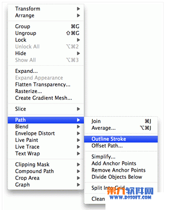Open the Slice submenu
Image resolution: width=172 pixels, height=210 pixels.
click(x=46, y=109)
